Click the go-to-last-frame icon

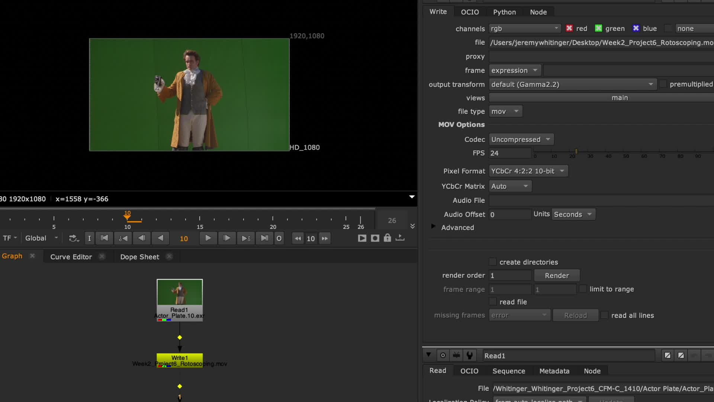click(x=264, y=238)
